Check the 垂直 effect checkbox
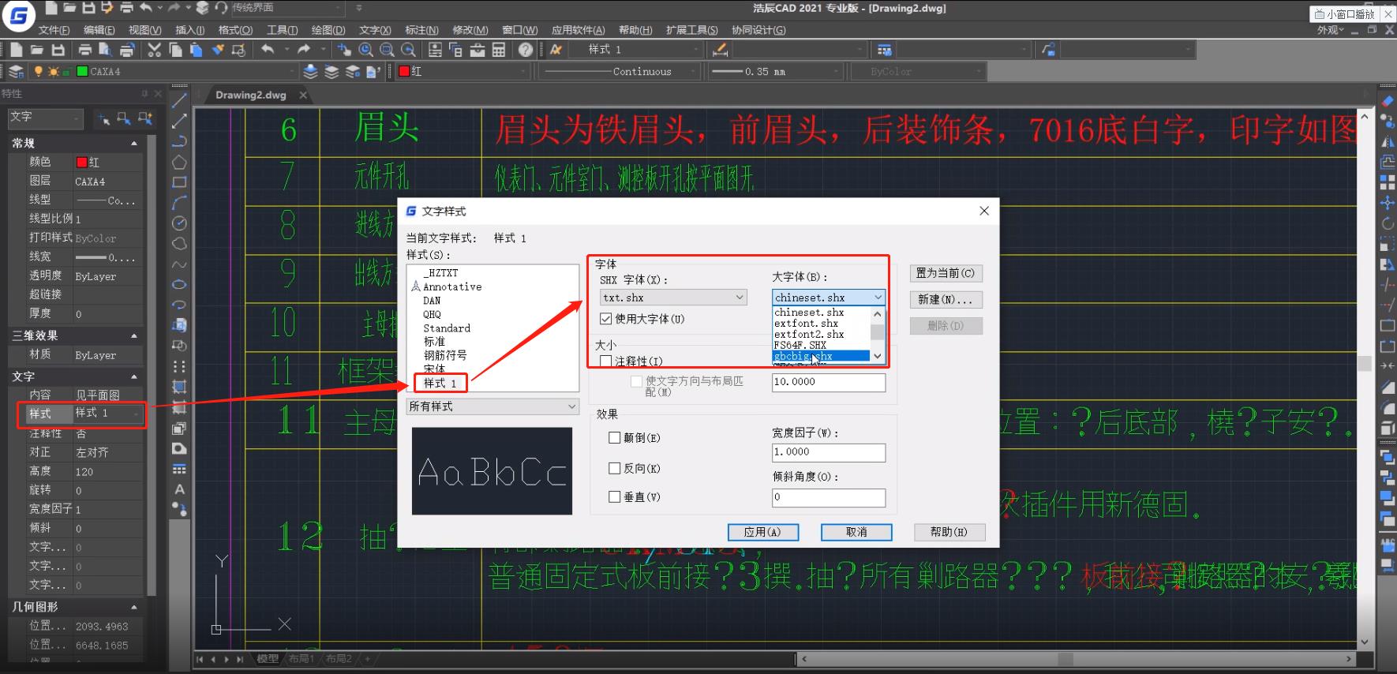The image size is (1397, 674). pos(614,496)
